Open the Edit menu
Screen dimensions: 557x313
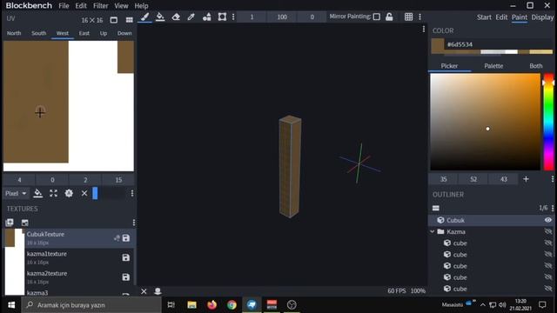tap(81, 6)
